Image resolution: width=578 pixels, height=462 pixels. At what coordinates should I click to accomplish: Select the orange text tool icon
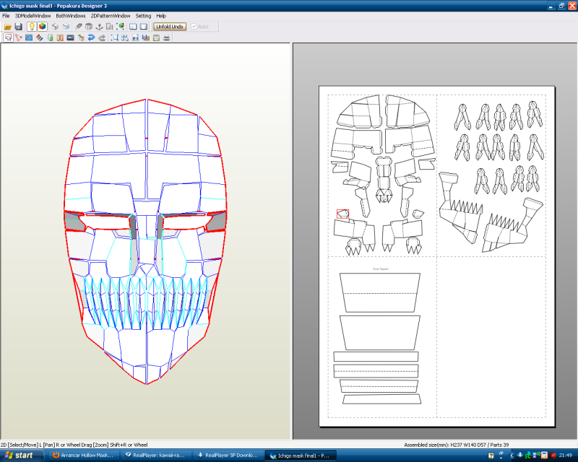60,38
